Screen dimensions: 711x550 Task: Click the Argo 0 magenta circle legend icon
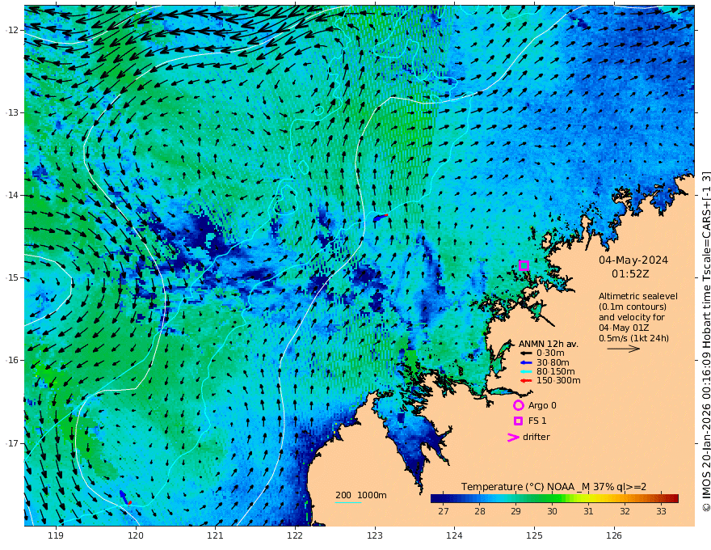pyautogui.click(x=518, y=405)
